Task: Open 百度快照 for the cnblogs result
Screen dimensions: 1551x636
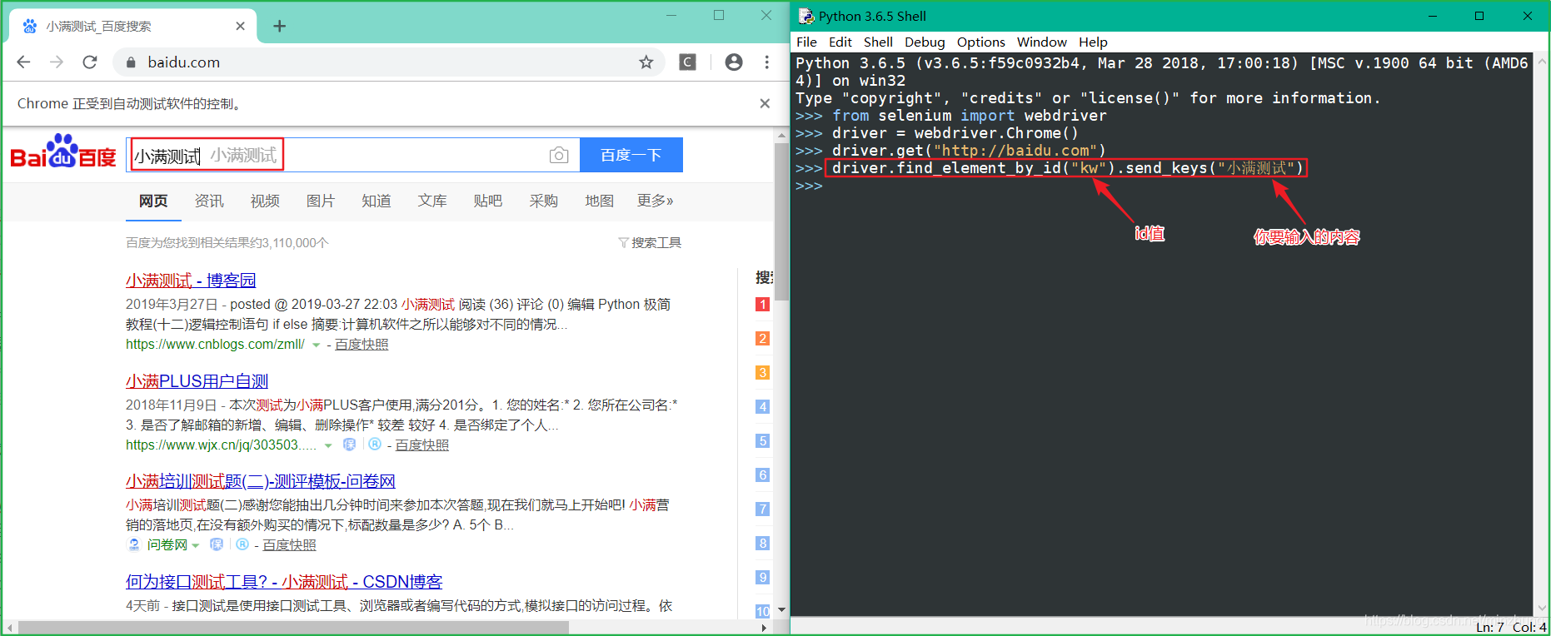Action: click(362, 345)
